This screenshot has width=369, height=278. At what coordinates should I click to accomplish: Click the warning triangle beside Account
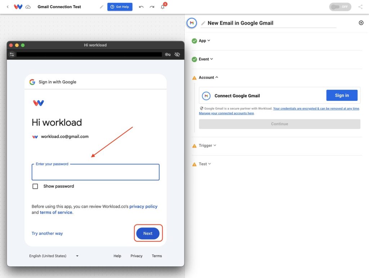[194, 78]
